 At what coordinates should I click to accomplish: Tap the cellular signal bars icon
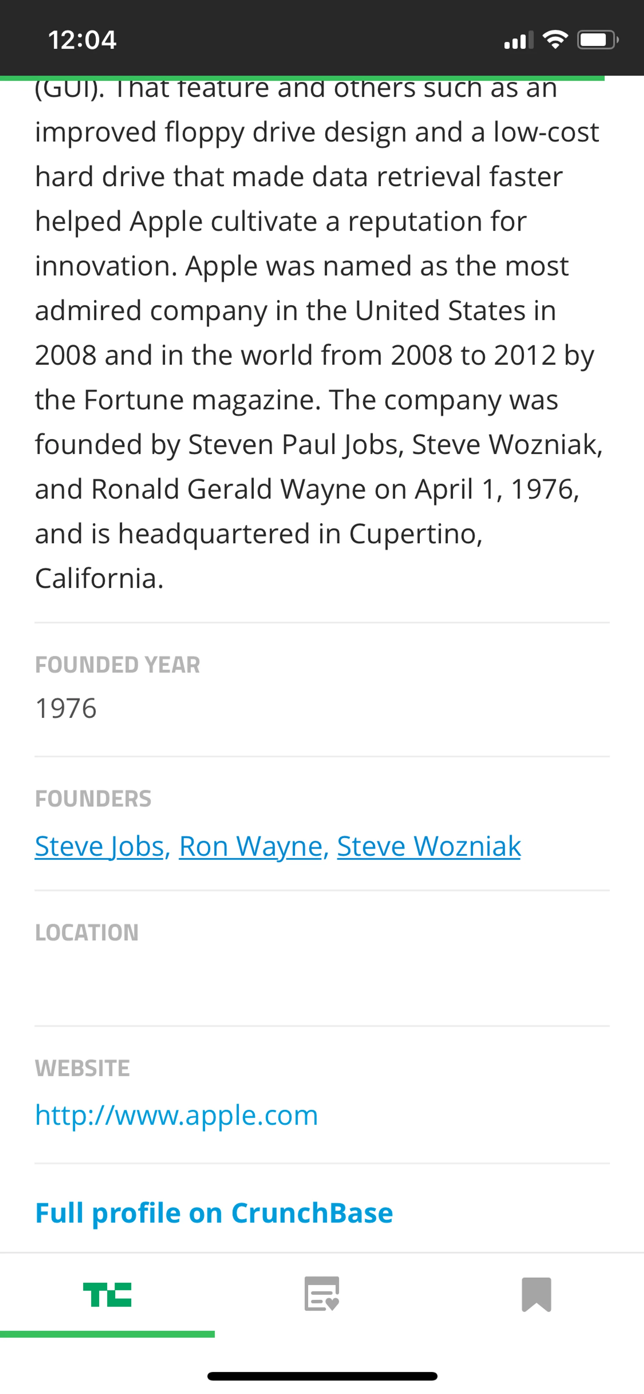519,40
